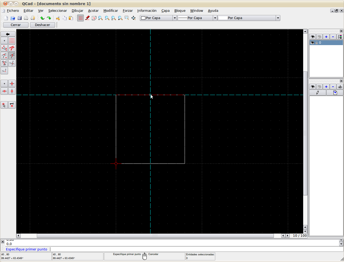Viewport: 344px width, 262px height.
Task: Choose the snap to grid tool
Action: tap(12, 41)
